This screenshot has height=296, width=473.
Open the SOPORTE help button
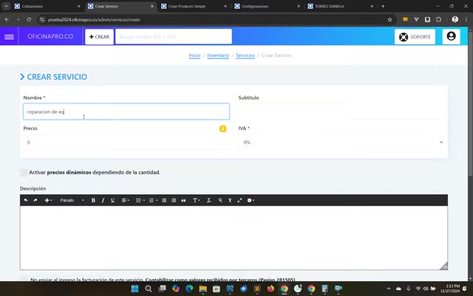(415, 37)
